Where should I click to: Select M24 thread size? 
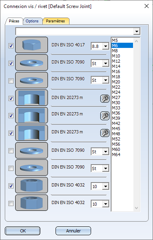122,92
